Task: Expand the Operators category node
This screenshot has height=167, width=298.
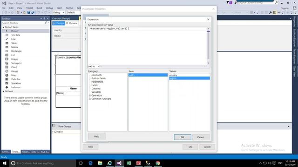Action: coord(90,96)
